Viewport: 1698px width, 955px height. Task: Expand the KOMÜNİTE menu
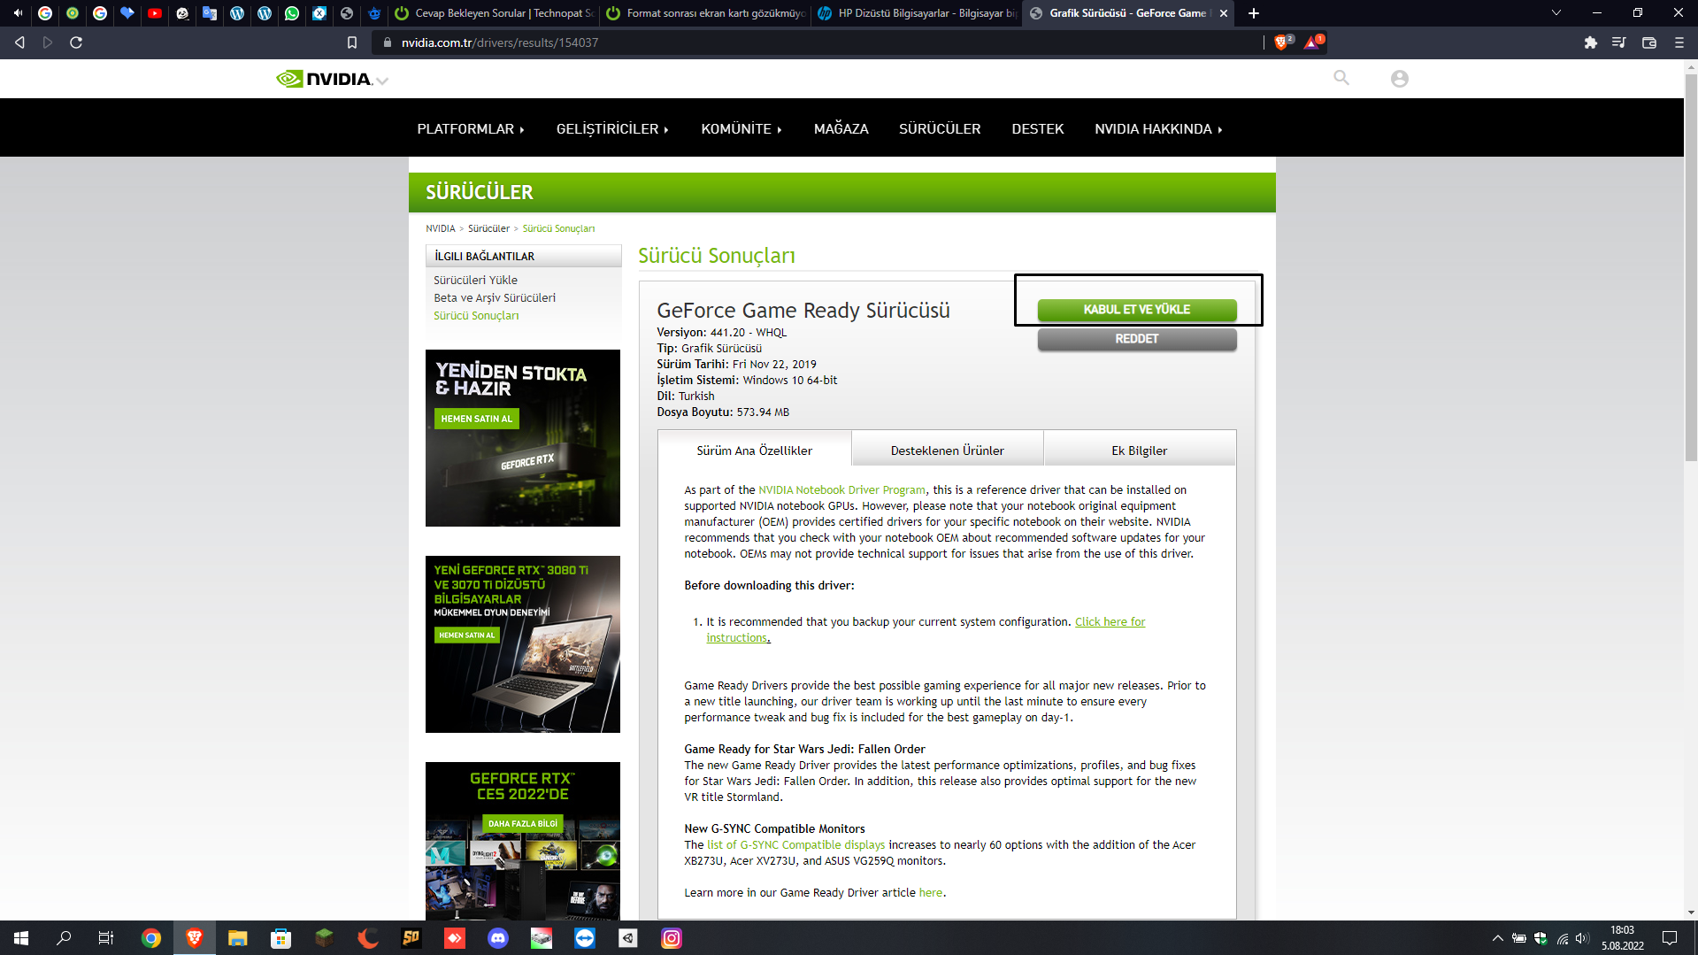(x=741, y=129)
